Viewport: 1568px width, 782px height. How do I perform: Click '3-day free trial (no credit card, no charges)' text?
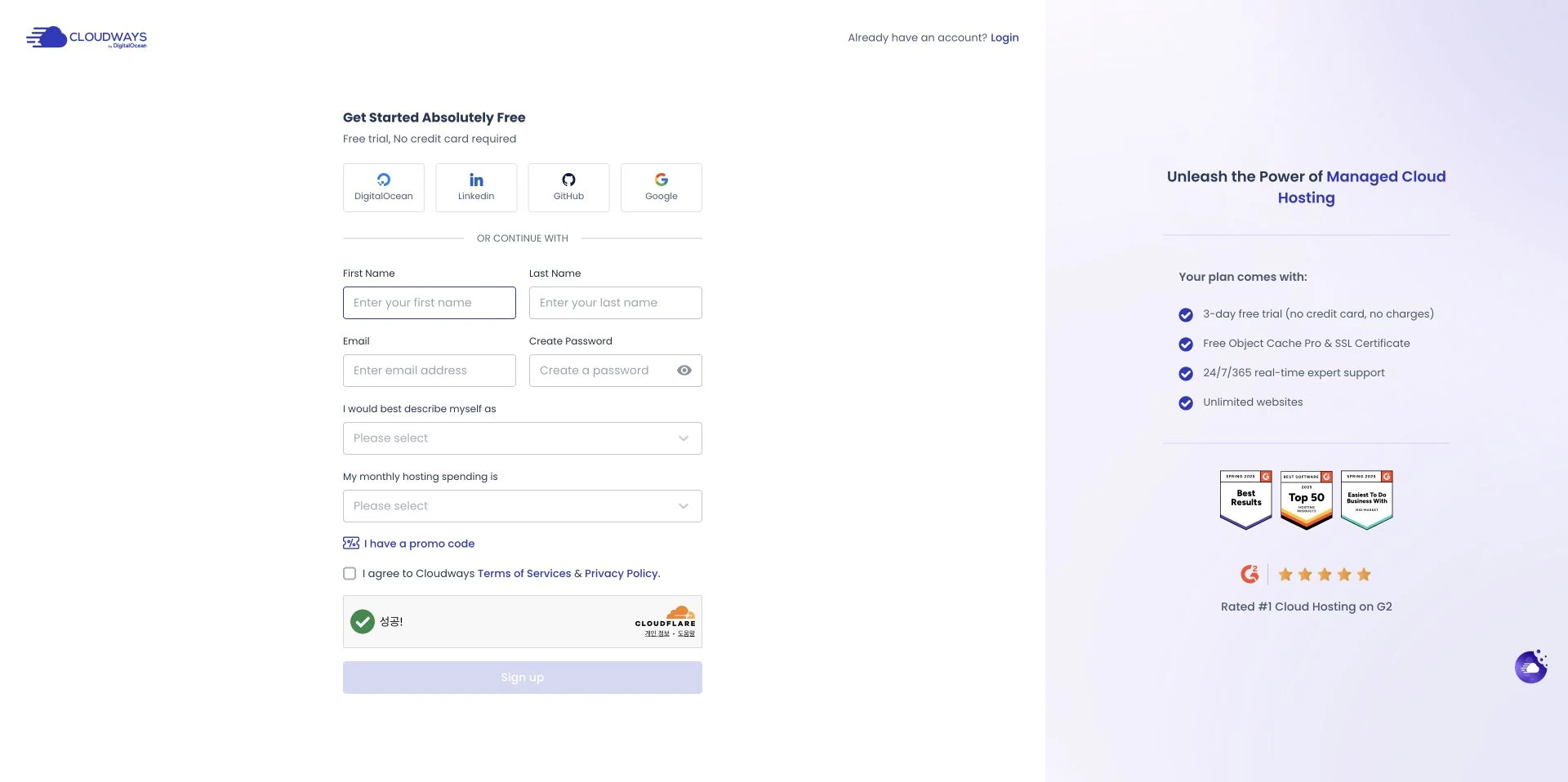click(1318, 314)
